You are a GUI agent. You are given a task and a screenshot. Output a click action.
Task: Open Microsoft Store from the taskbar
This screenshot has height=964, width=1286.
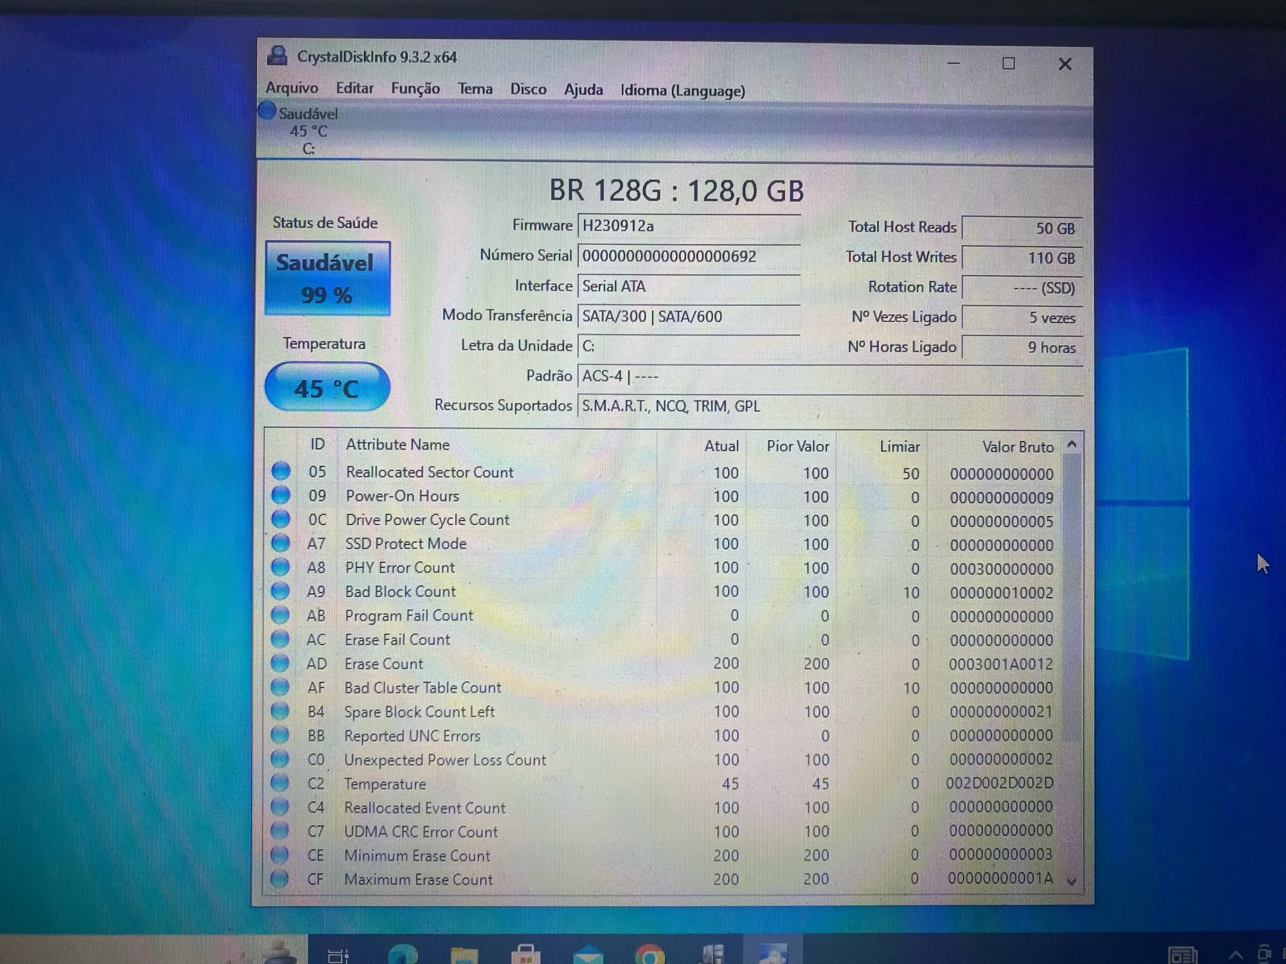[525, 954]
